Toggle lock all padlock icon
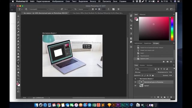The width and height of the screenshot is (192, 108). [153, 76]
